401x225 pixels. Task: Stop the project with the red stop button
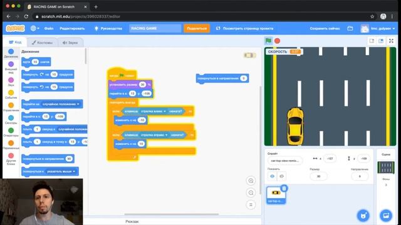(277, 41)
